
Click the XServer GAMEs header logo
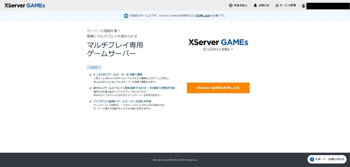pyautogui.click(x=25, y=5)
